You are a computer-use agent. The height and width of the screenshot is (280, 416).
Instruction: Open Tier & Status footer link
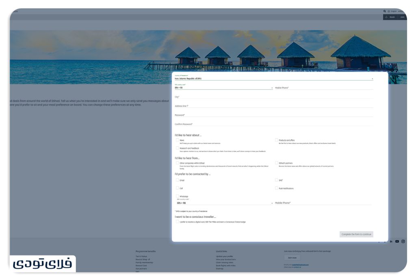pos(141,256)
